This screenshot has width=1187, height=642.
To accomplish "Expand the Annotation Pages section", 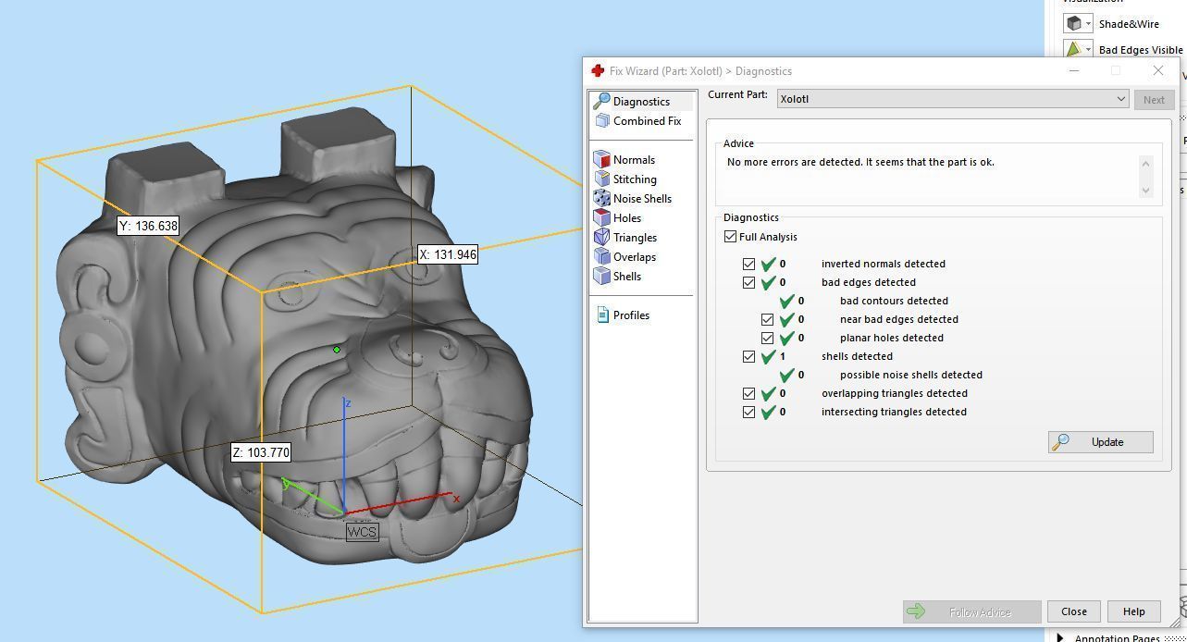I will [1060, 637].
